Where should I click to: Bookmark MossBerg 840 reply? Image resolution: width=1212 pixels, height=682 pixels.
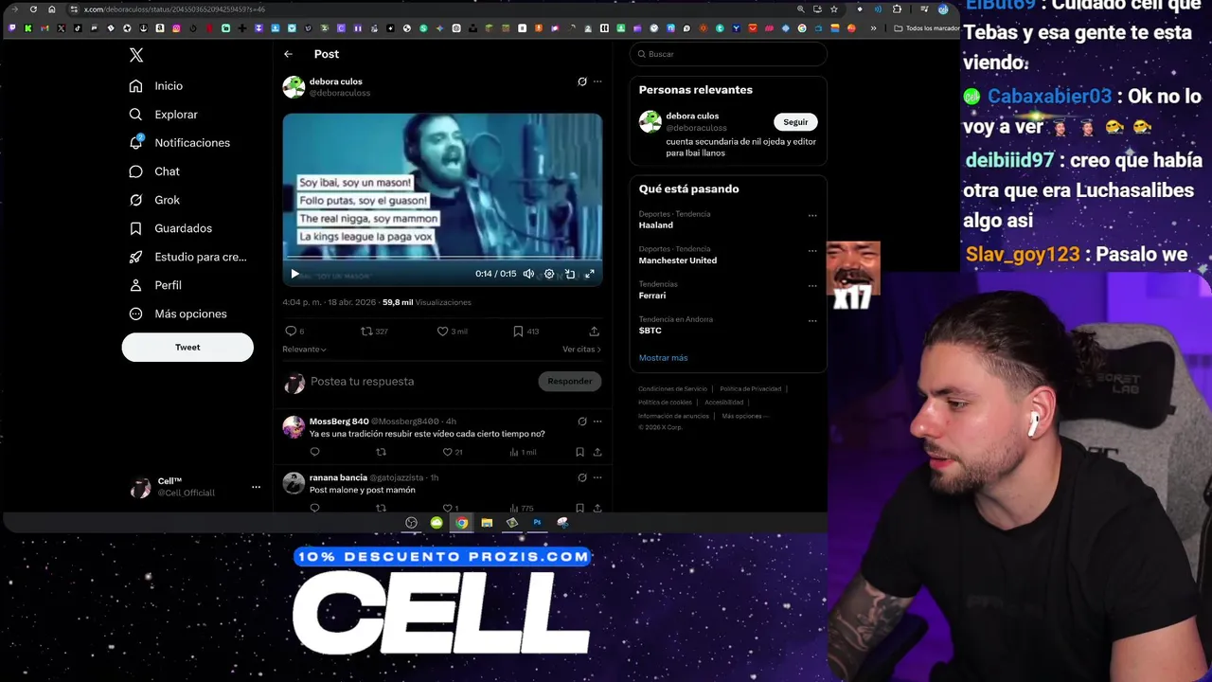click(579, 453)
